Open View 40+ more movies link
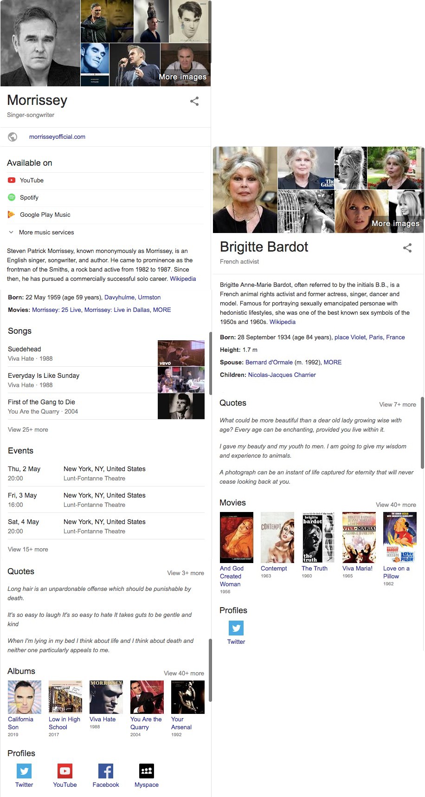The height and width of the screenshot is (797, 425). pos(396,505)
